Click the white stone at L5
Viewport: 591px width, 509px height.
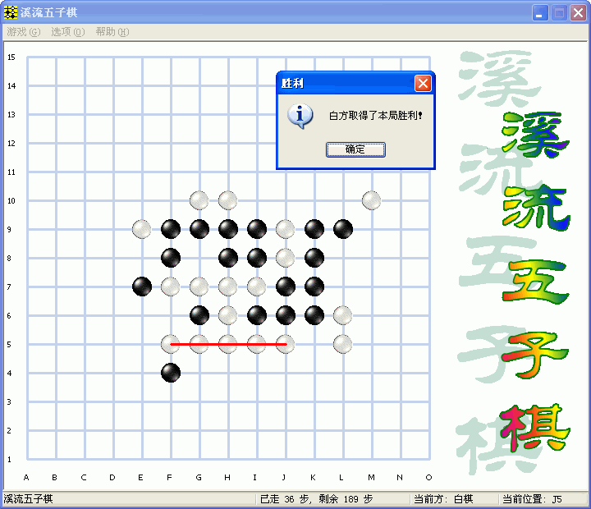click(342, 344)
